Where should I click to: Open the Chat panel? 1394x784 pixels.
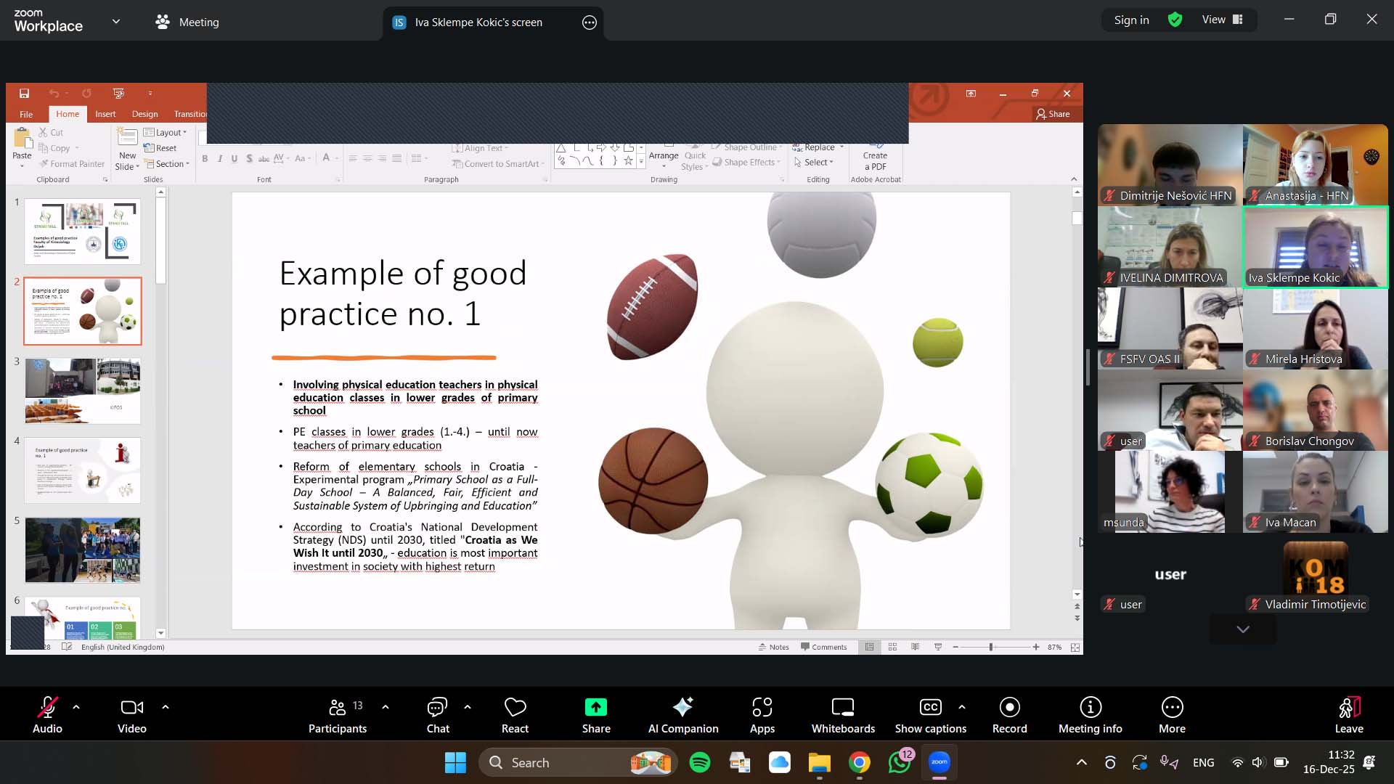[x=437, y=715]
